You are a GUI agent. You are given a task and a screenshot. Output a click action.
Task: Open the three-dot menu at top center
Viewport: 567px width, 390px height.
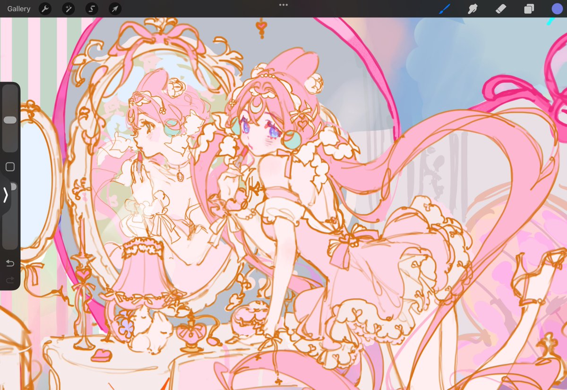coord(283,5)
